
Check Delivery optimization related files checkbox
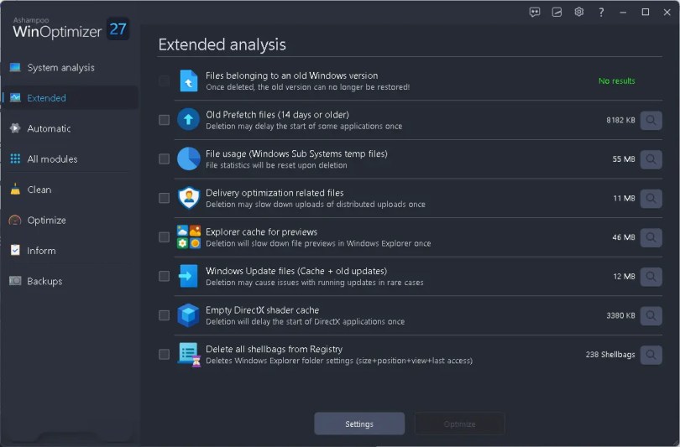tap(164, 198)
